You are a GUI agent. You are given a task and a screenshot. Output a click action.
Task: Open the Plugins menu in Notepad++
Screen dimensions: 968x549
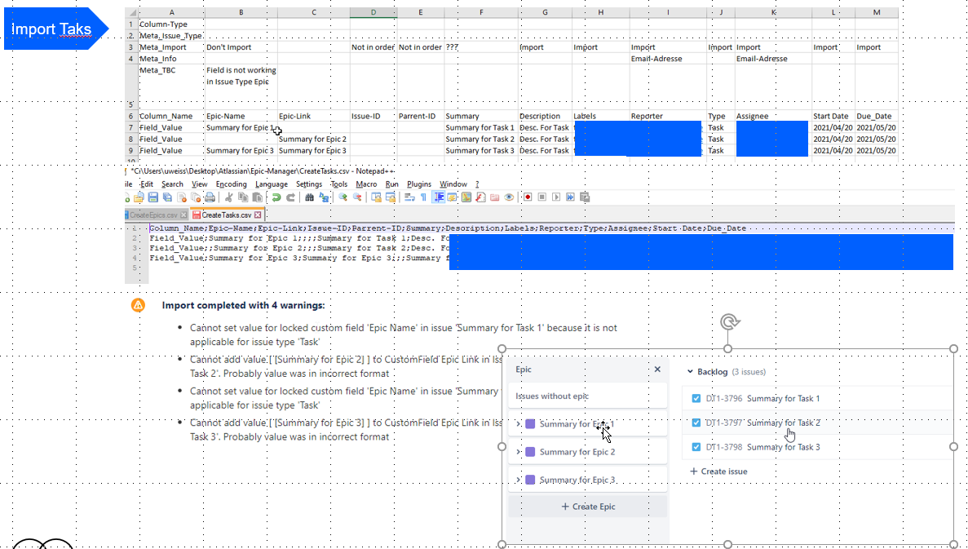(x=419, y=184)
